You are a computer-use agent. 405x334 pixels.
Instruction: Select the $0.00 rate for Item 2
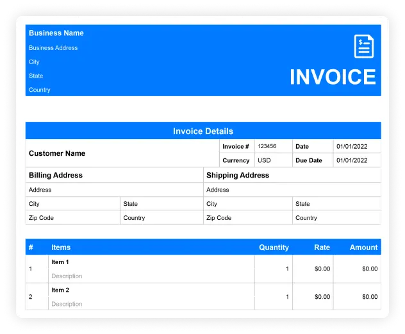(322, 297)
